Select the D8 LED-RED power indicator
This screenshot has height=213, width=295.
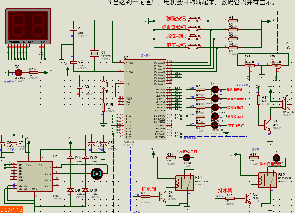point(18,72)
